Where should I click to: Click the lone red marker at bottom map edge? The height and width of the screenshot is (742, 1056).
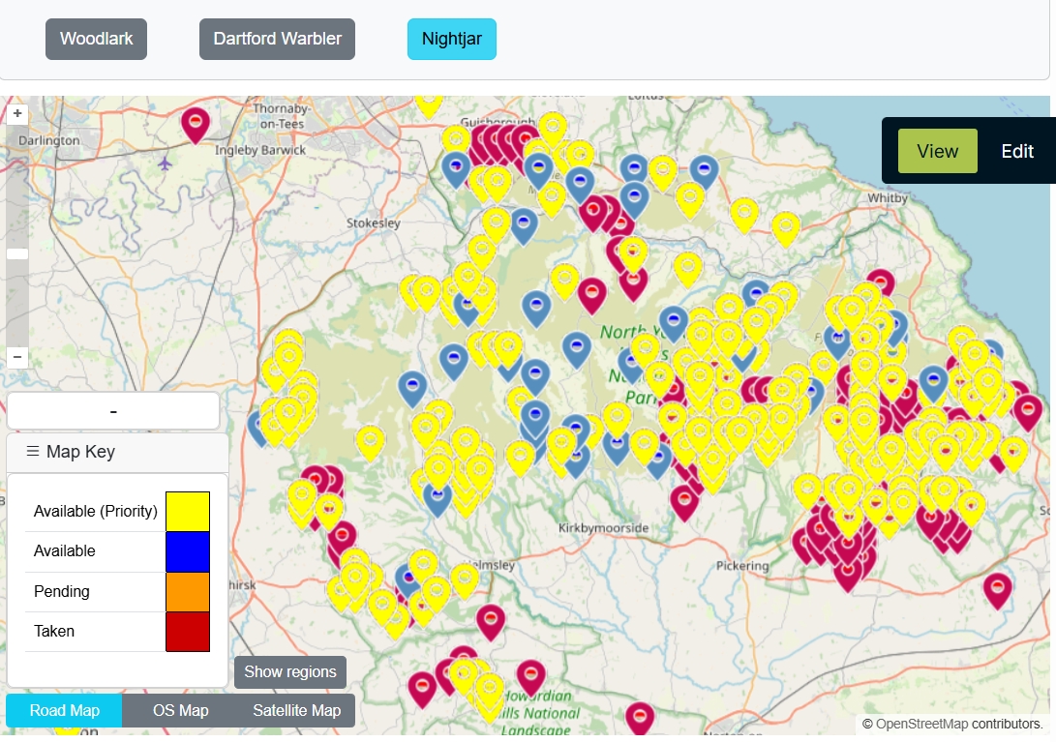tap(640, 717)
